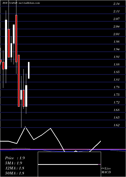Click the 2.01 price axis label
126x177 pixels.
pos(116,34)
